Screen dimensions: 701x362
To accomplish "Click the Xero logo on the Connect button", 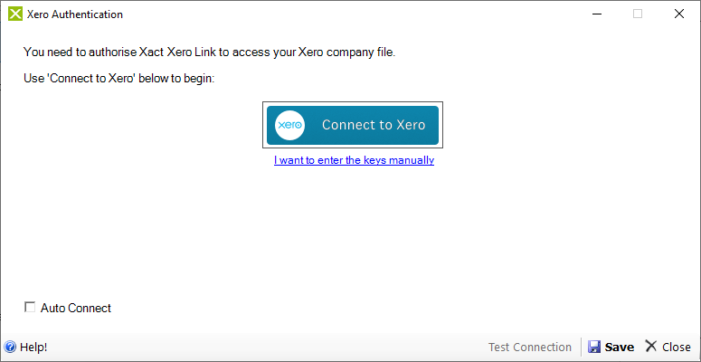I will point(289,125).
